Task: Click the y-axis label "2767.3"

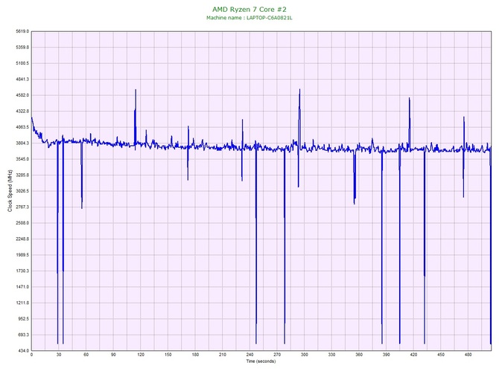Action: click(22, 207)
